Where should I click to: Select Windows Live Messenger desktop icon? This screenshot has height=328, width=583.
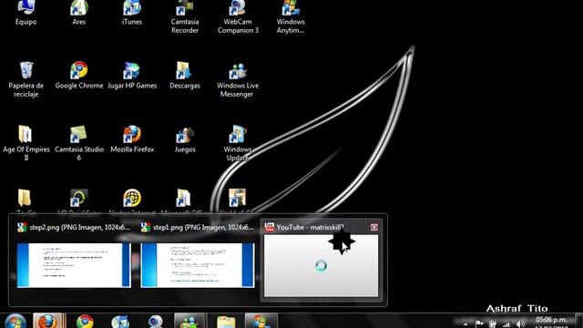pyautogui.click(x=238, y=79)
